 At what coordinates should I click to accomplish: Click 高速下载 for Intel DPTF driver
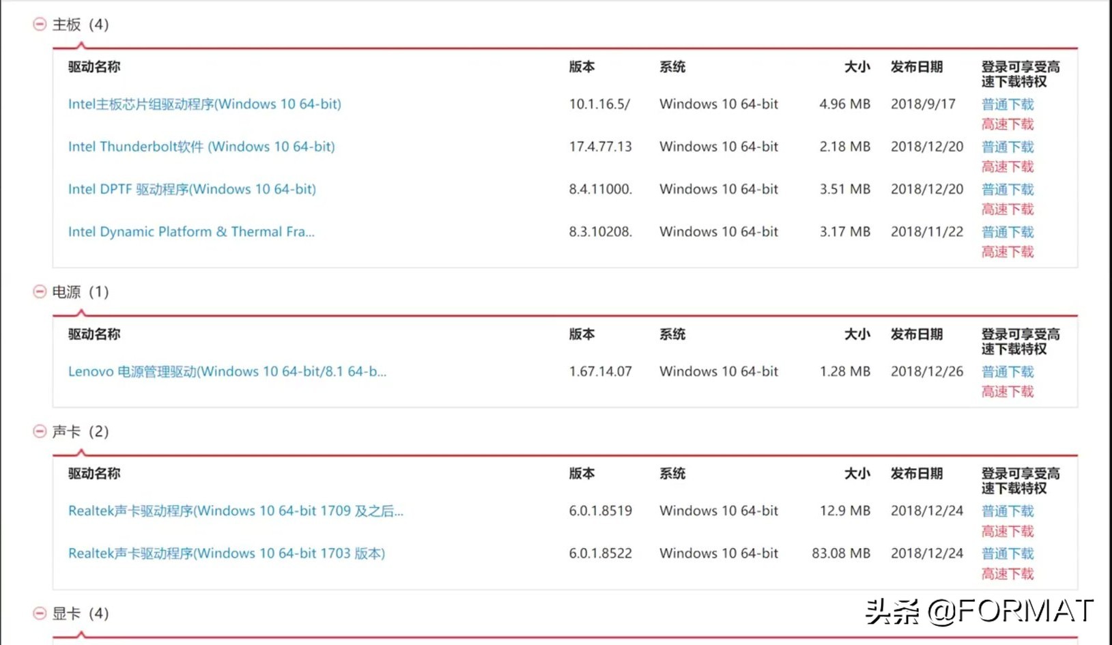[x=1008, y=210]
